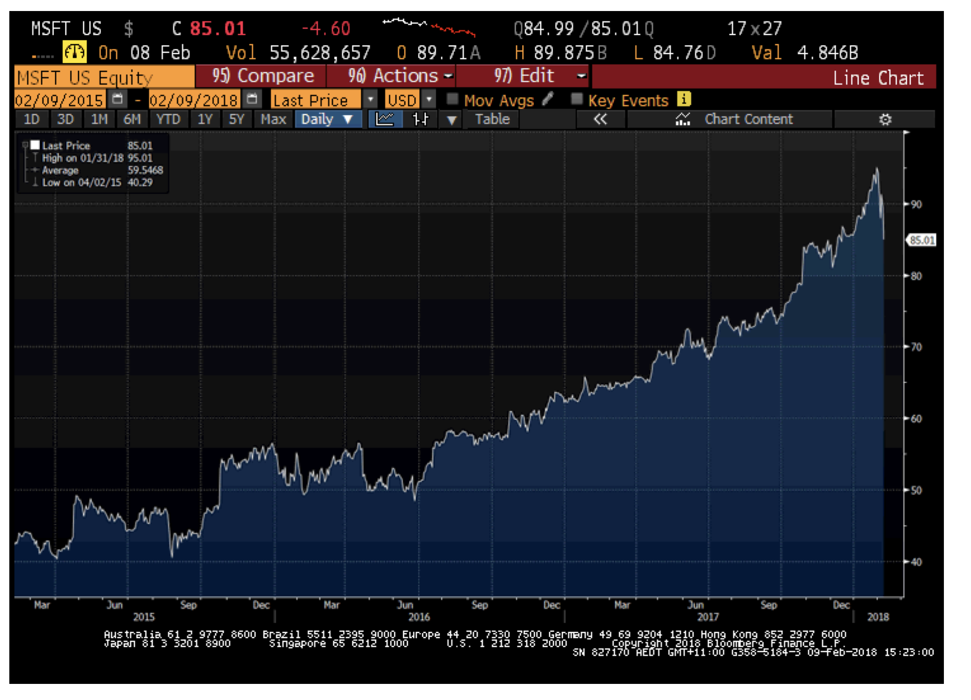Click the Chart Content button label
971x700 pixels.
[749, 119]
